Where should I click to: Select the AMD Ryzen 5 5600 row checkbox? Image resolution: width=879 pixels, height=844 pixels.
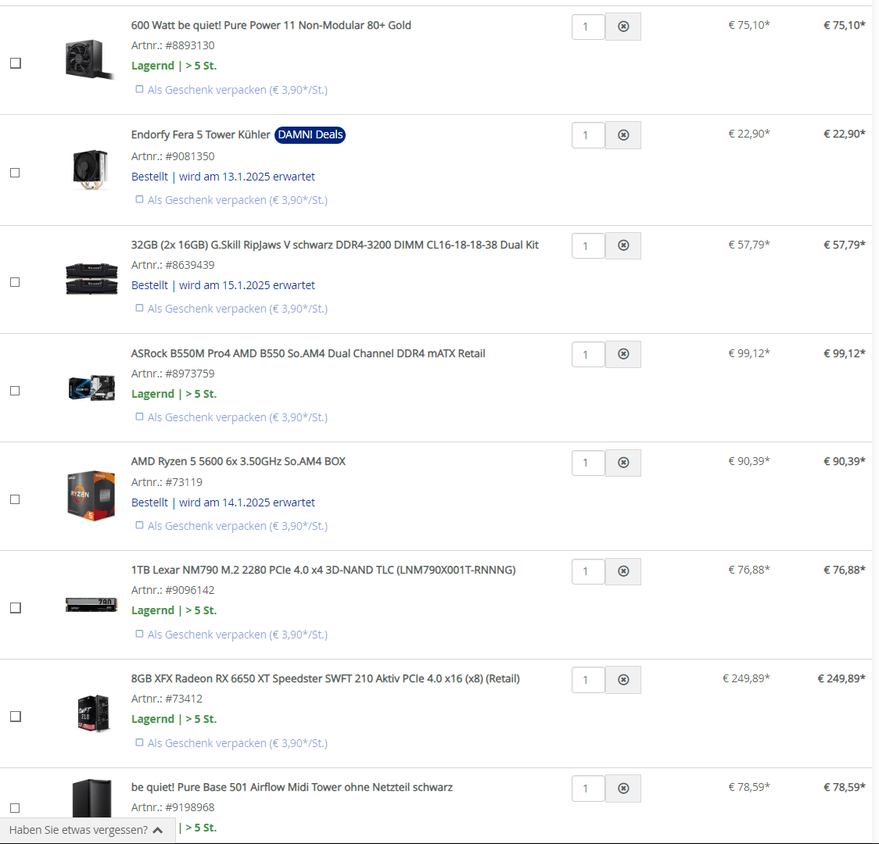(x=15, y=499)
